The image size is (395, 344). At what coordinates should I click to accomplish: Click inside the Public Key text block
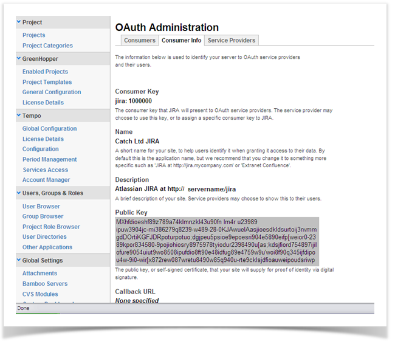click(x=216, y=241)
